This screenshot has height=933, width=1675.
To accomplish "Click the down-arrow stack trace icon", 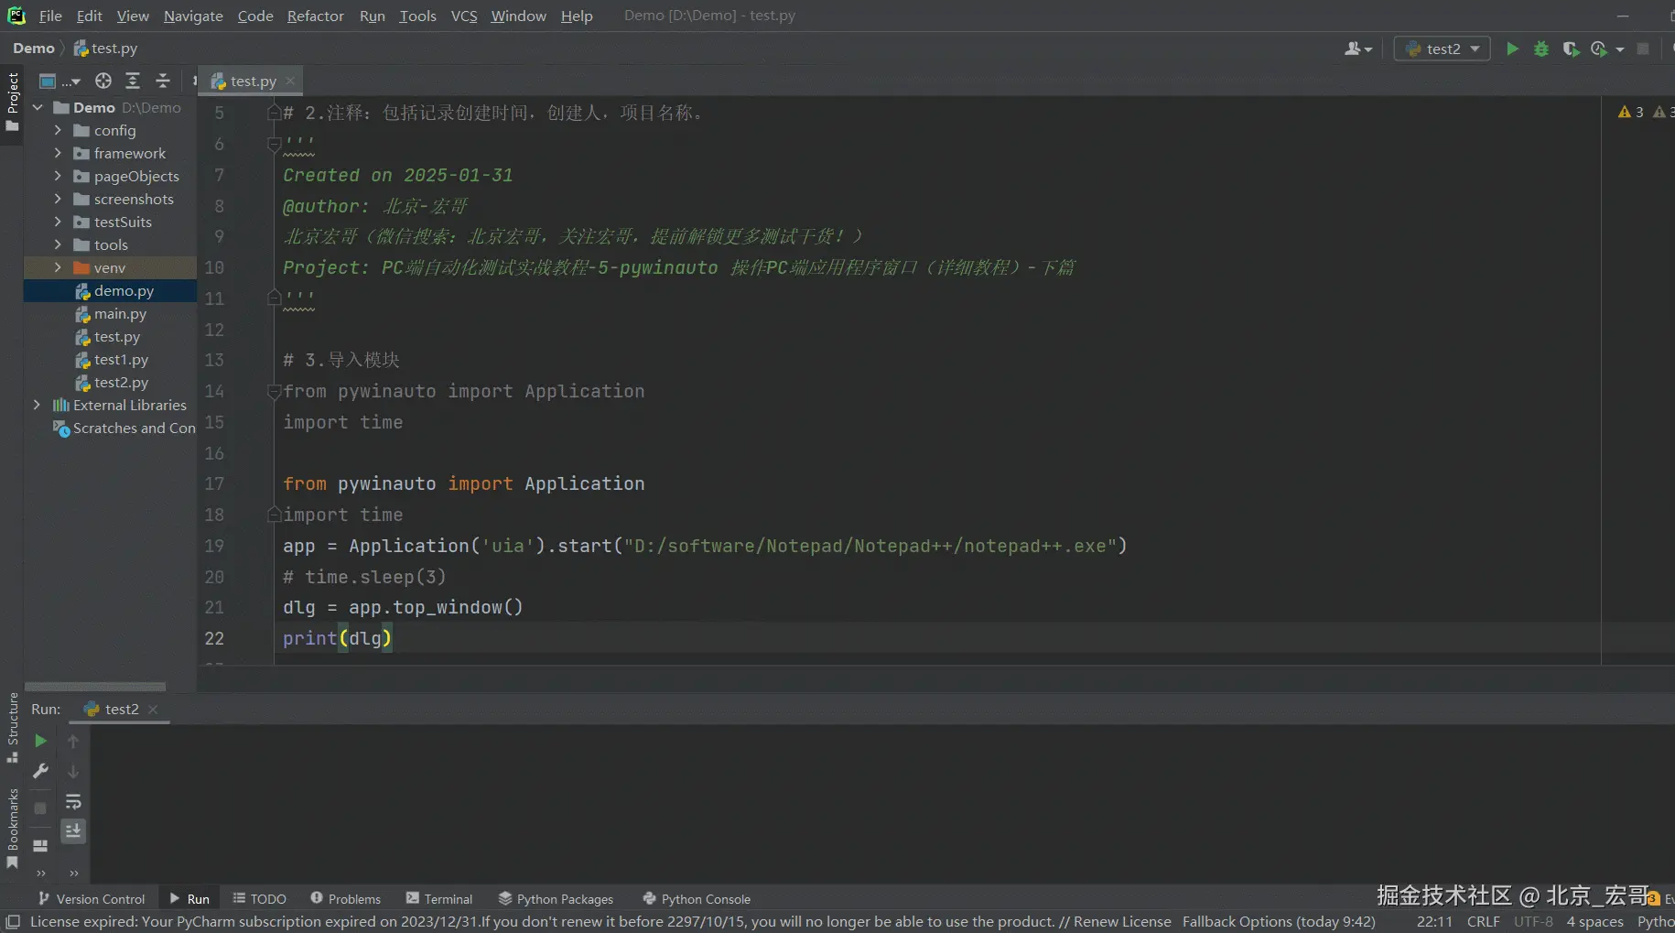I will [73, 772].
